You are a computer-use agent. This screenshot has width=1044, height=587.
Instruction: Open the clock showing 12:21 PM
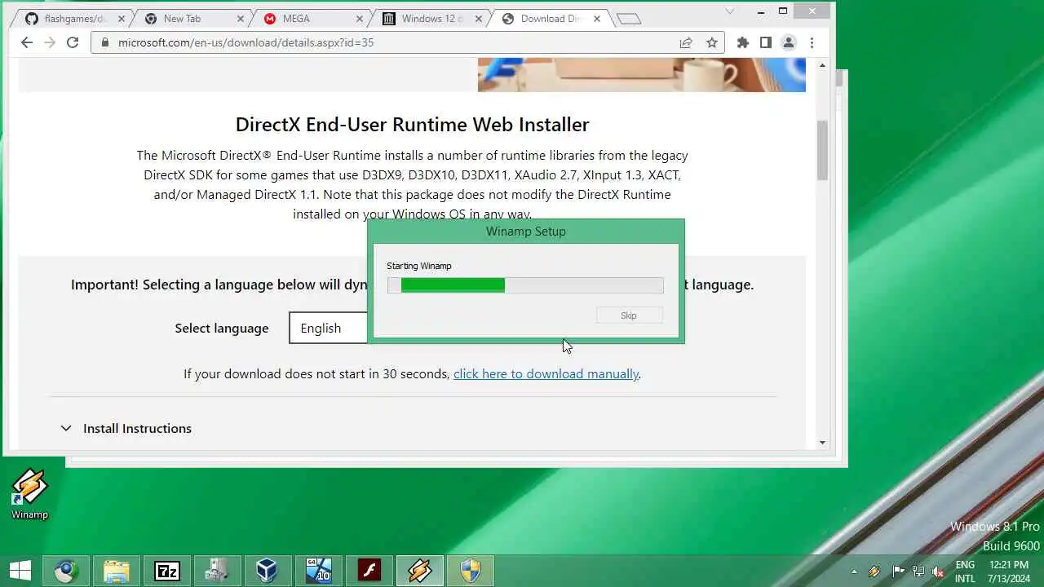point(1008,572)
